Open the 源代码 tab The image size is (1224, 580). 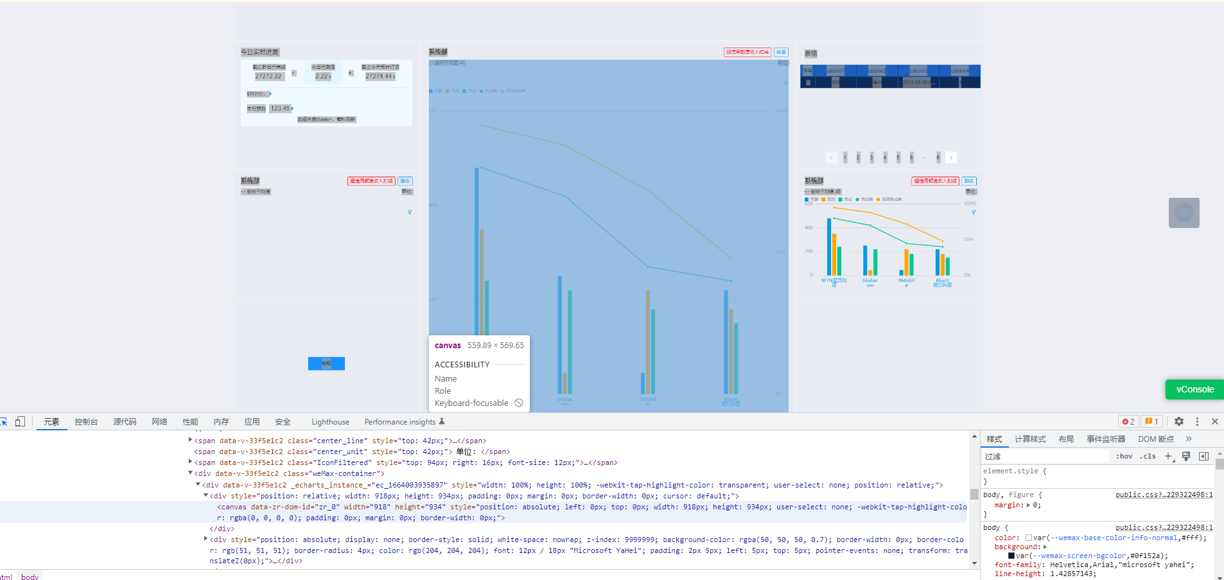[x=125, y=421]
